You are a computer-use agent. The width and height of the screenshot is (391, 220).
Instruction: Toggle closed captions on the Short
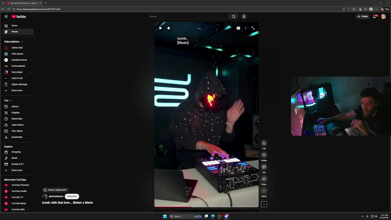pyautogui.click(x=238, y=28)
